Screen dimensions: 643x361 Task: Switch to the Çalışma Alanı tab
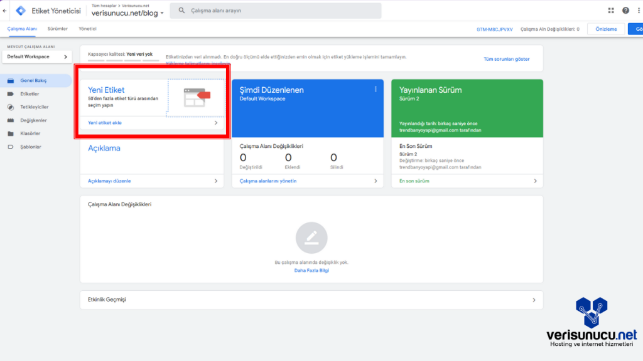coord(22,29)
